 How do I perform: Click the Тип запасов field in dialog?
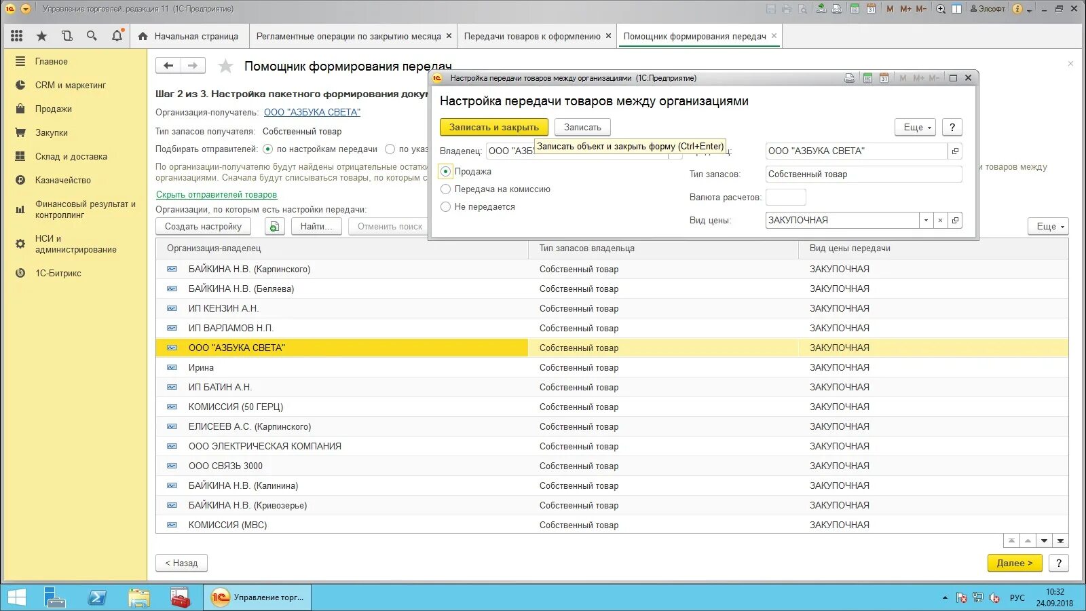click(x=863, y=174)
